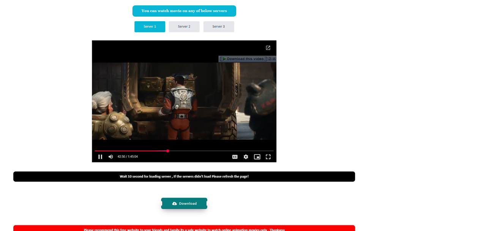The width and height of the screenshot is (486, 231).
Task: Click the 'You can watch movie' banner
Action: point(184,11)
